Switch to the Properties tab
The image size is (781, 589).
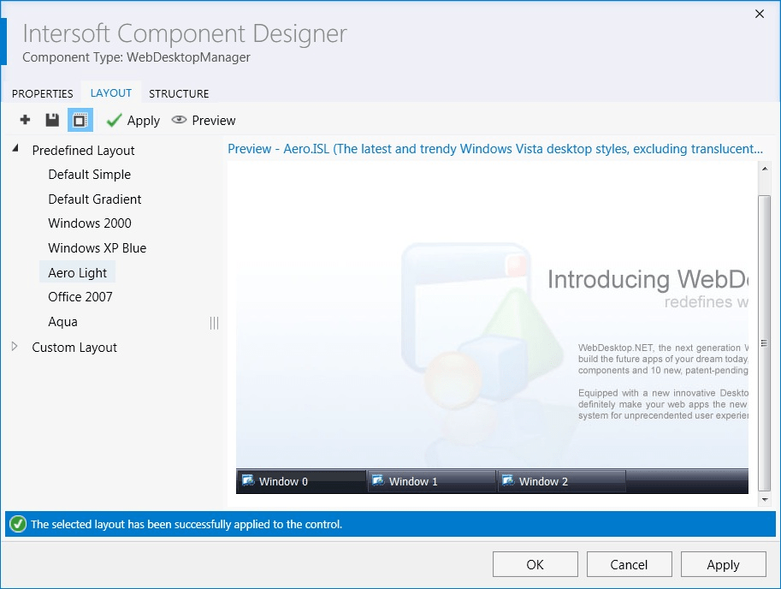click(x=43, y=93)
